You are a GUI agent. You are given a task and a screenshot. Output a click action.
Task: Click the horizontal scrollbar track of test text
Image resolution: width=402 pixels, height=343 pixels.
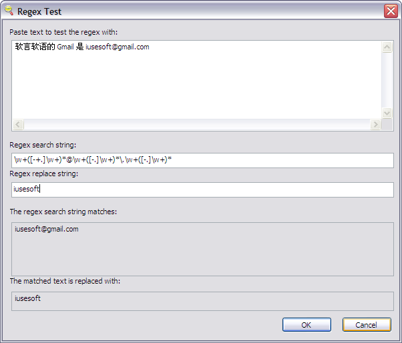pos(197,125)
